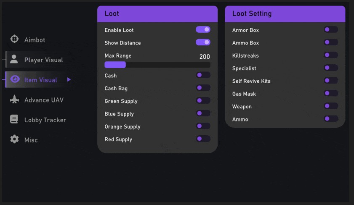Turn on the Armor Box switch

331,29
